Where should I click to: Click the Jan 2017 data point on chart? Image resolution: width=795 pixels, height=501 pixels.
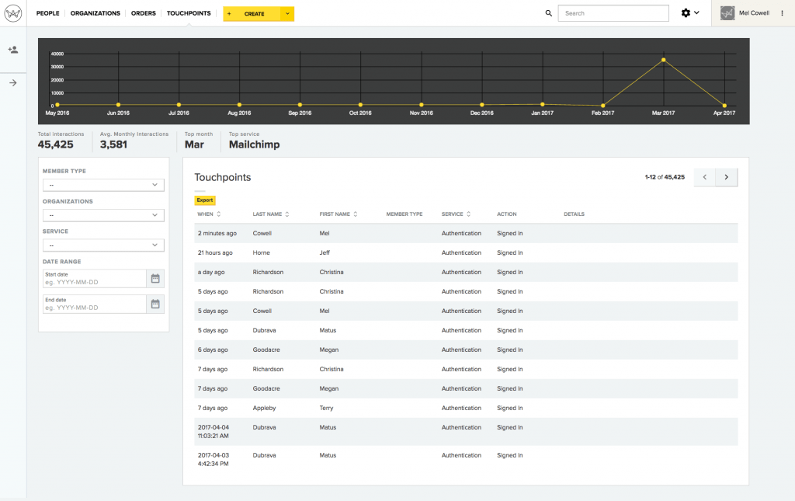542,104
